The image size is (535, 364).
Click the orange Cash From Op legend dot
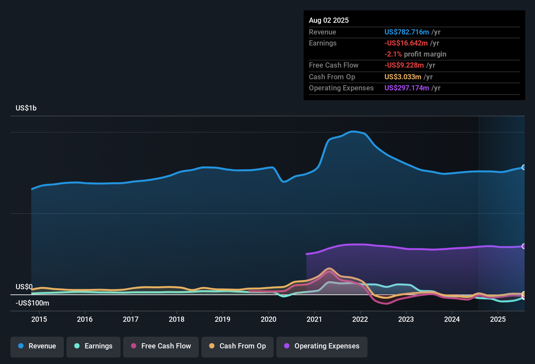coord(211,346)
